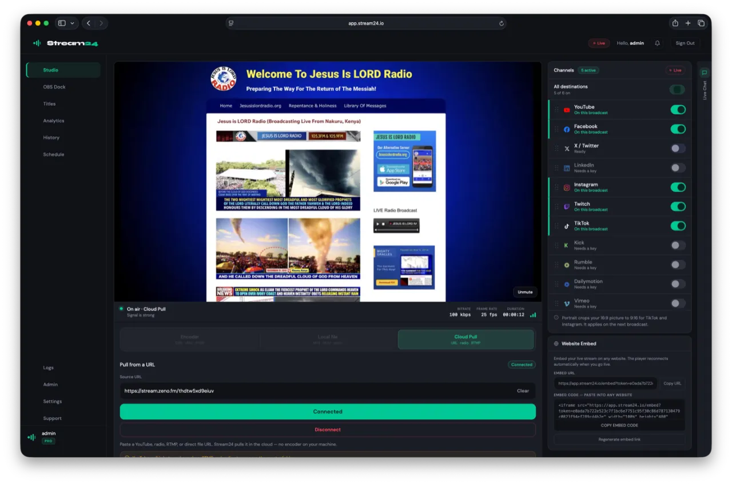732x484 pixels.
Task: Click the Instagram channel icon
Action: pos(567,187)
